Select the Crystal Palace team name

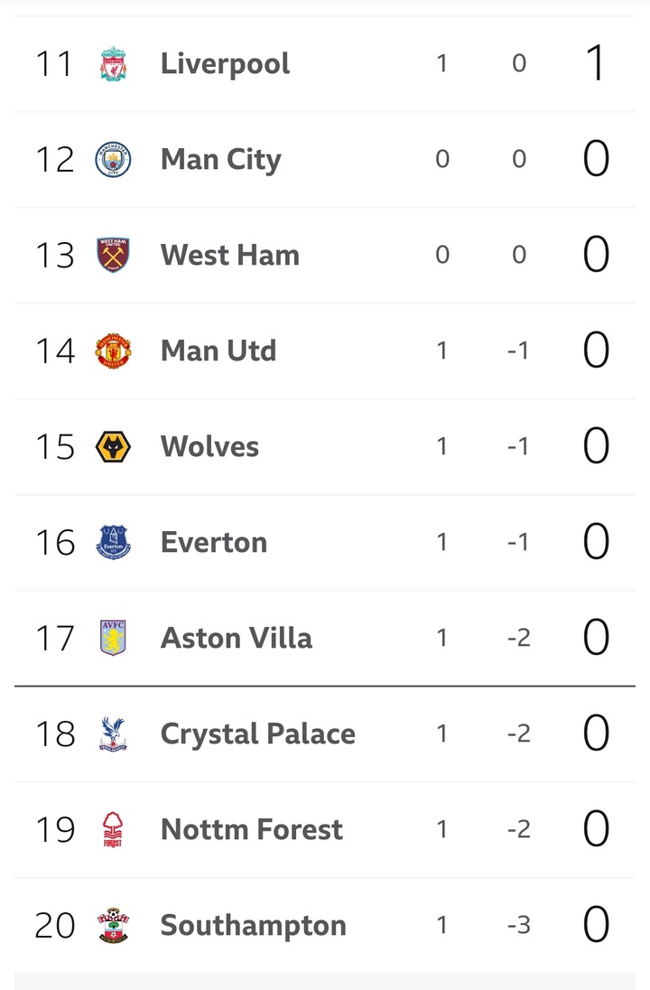257,734
